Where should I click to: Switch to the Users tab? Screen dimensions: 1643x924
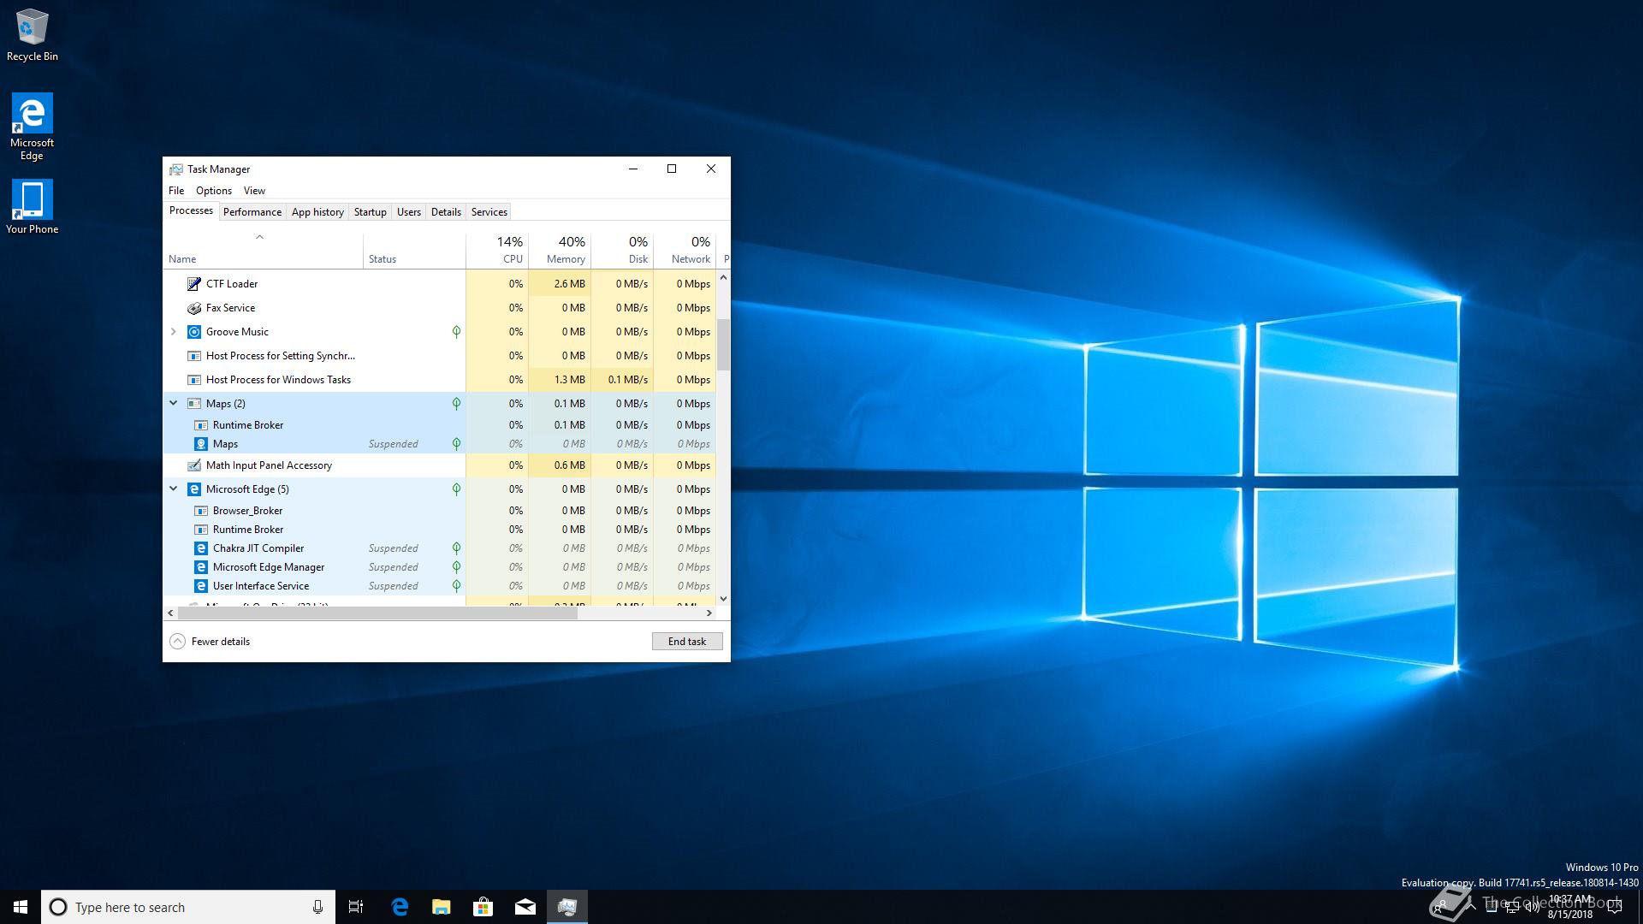[x=409, y=212]
